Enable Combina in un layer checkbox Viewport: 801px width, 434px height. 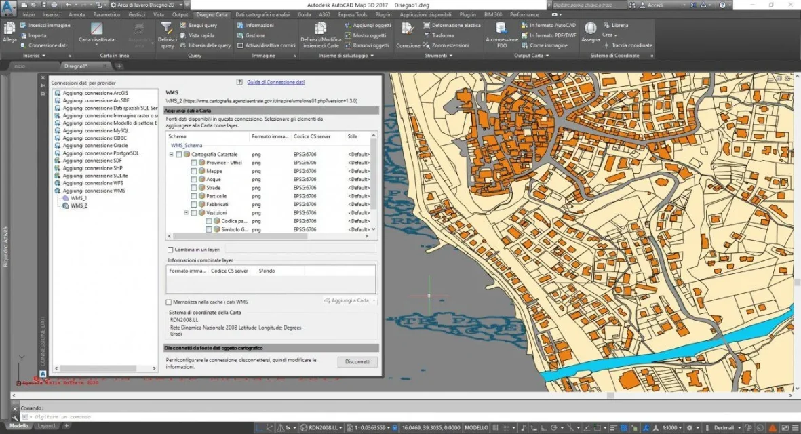(170, 250)
